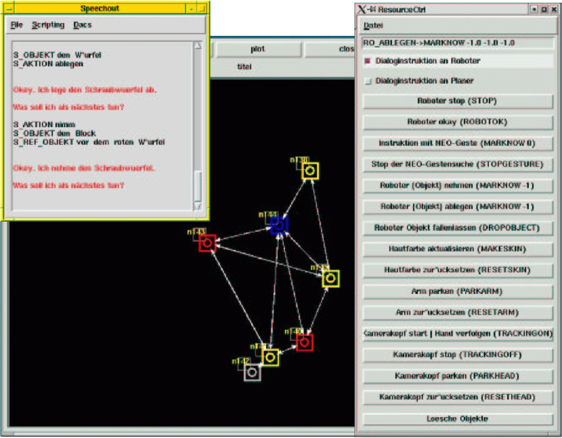This screenshot has height=438, width=562.
Task: Open the Dacs menu in Speechout
Action: point(83,25)
